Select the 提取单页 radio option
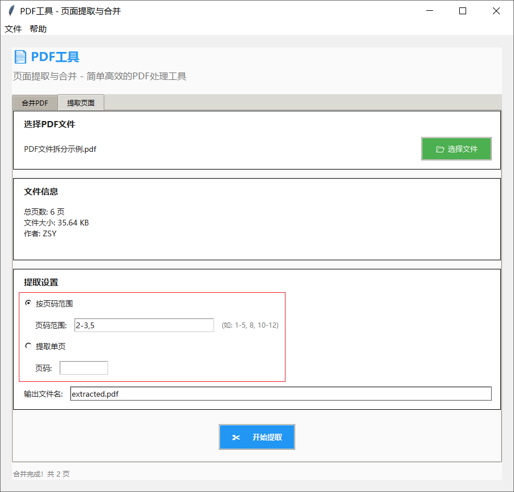Screen dimensions: 514x492 click(27, 345)
